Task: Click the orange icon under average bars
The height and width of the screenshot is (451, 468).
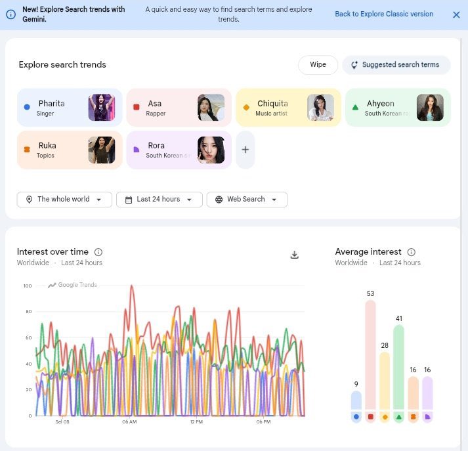Action: [x=413, y=417]
